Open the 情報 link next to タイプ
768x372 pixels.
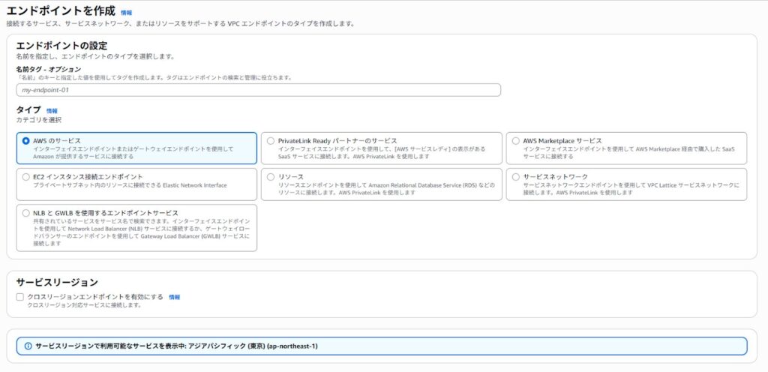click(x=52, y=110)
